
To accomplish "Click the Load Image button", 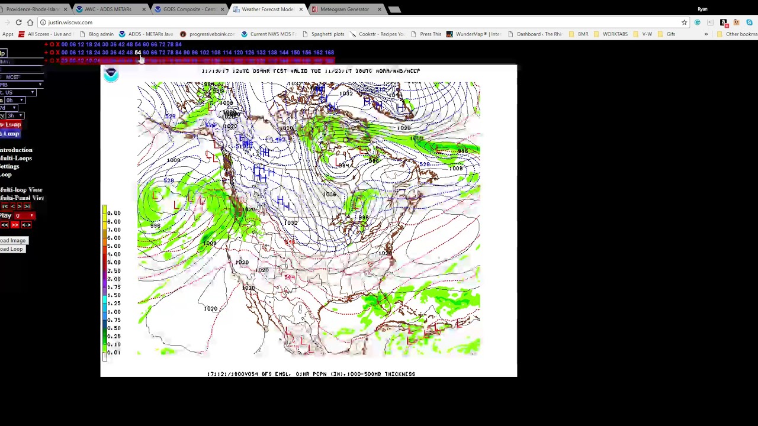I will tap(13, 240).
